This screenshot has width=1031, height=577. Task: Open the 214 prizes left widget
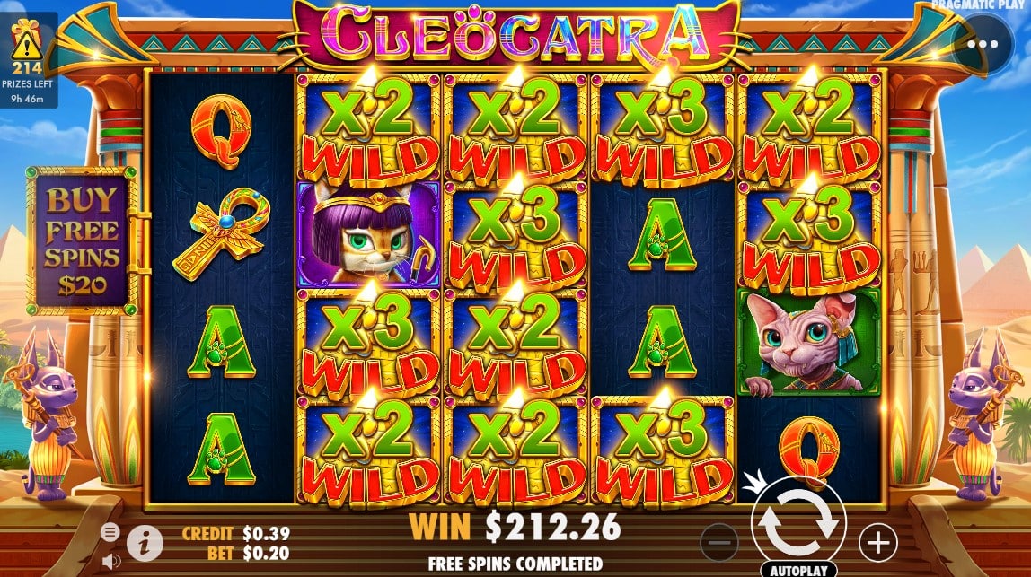pyautogui.click(x=28, y=60)
